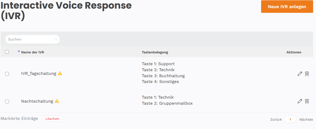Click the magnifier icon in search box
The height and width of the screenshot is (129, 316).
[56, 40]
